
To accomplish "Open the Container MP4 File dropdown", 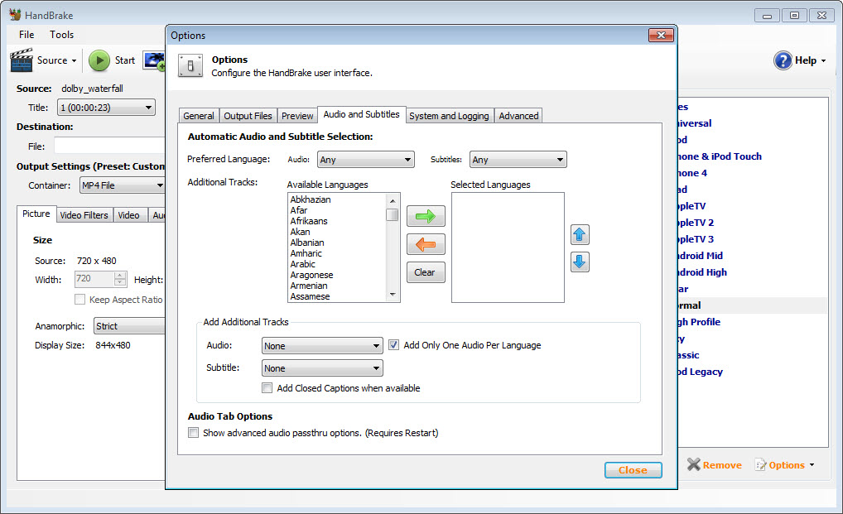I will click(123, 185).
